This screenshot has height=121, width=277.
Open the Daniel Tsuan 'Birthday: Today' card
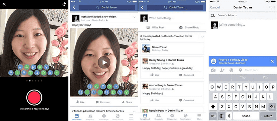[172, 49]
